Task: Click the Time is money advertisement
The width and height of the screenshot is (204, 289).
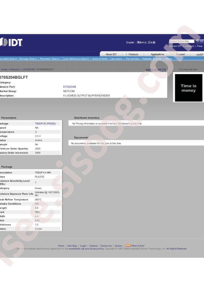Action: point(189,88)
